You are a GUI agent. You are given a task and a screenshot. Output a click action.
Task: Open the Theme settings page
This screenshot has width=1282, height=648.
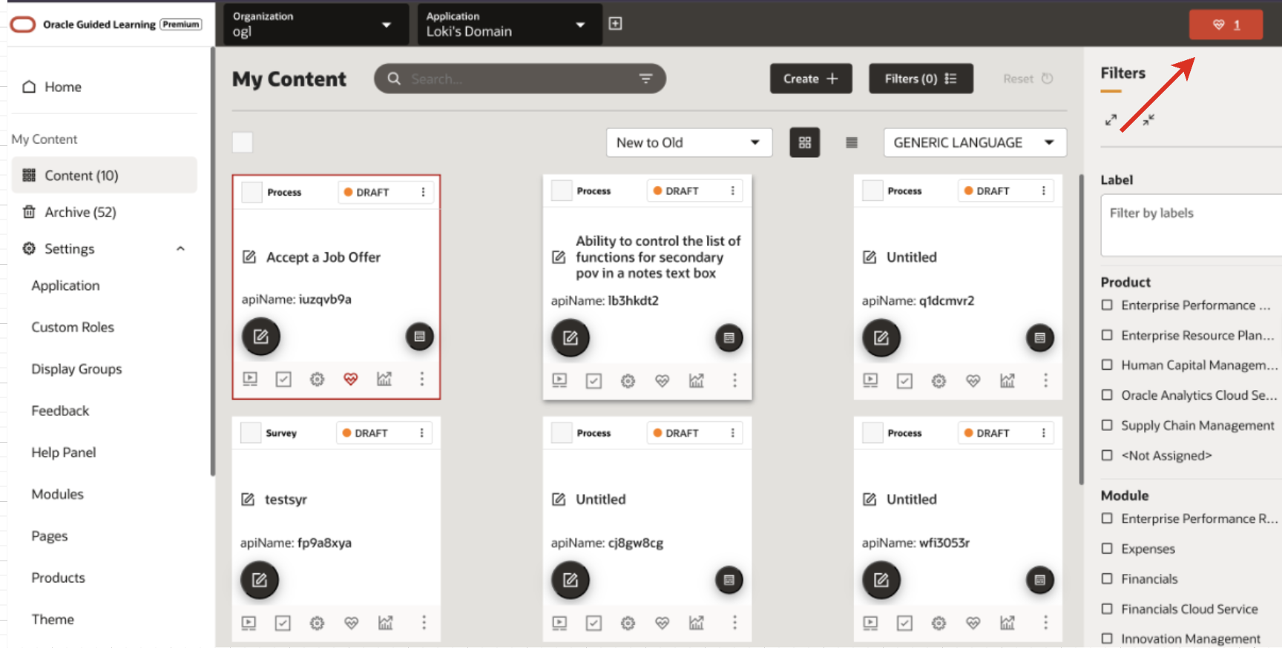tap(53, 619)
